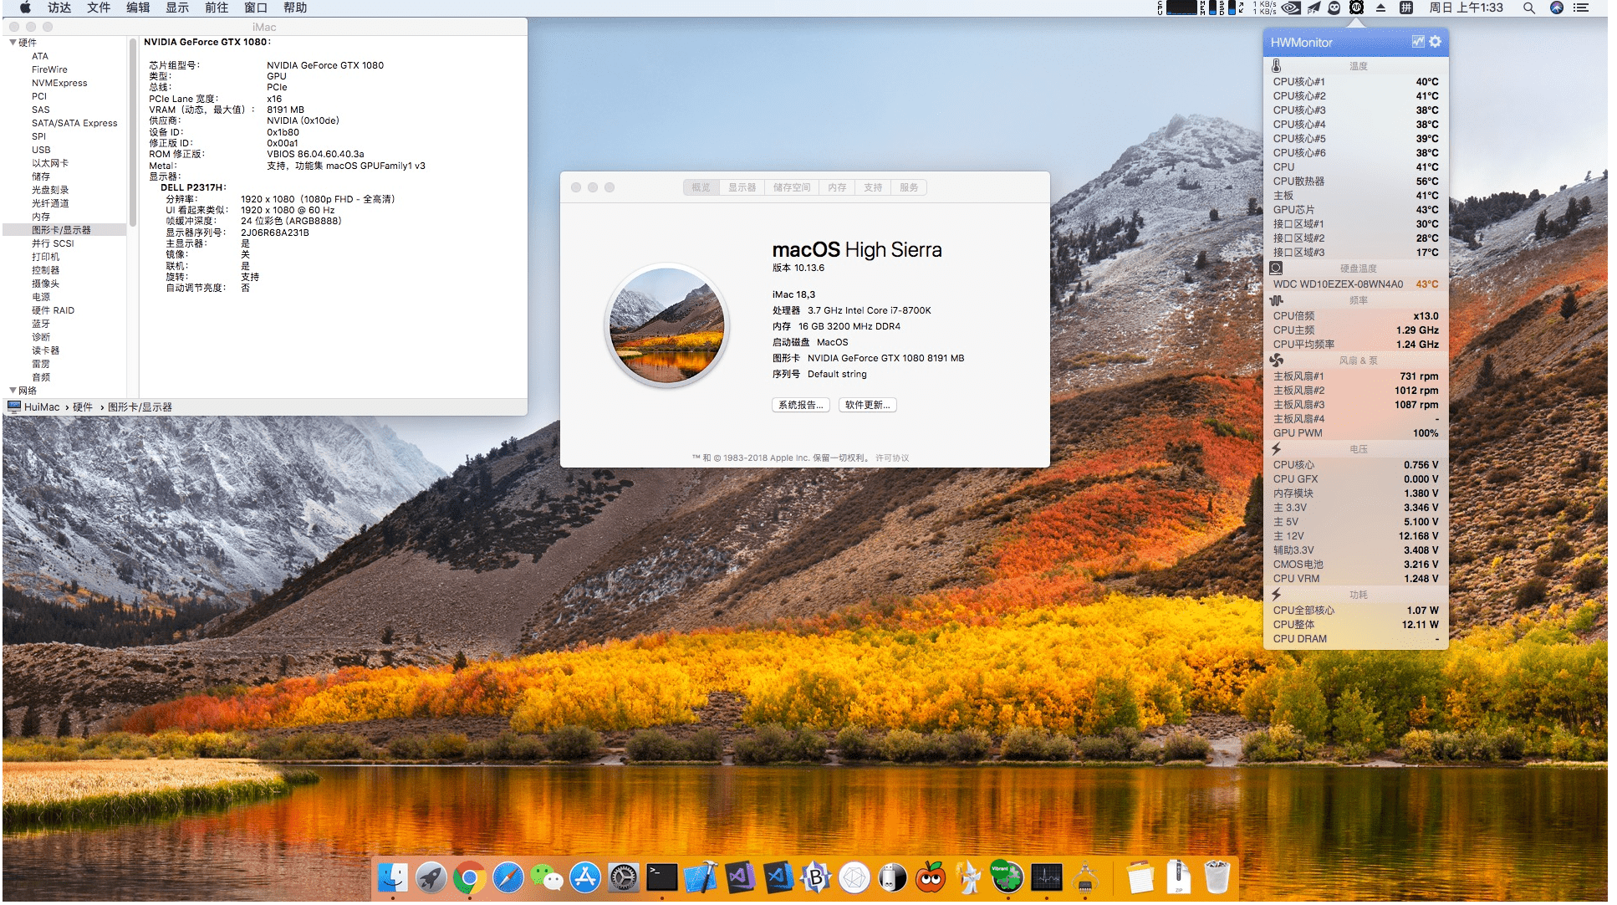Click the macOS High Sierra image in About window
The width and height of the screenshot is (1617, 905).
pos(667,325)
